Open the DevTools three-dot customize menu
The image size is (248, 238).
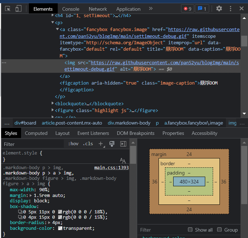(231, 9)
